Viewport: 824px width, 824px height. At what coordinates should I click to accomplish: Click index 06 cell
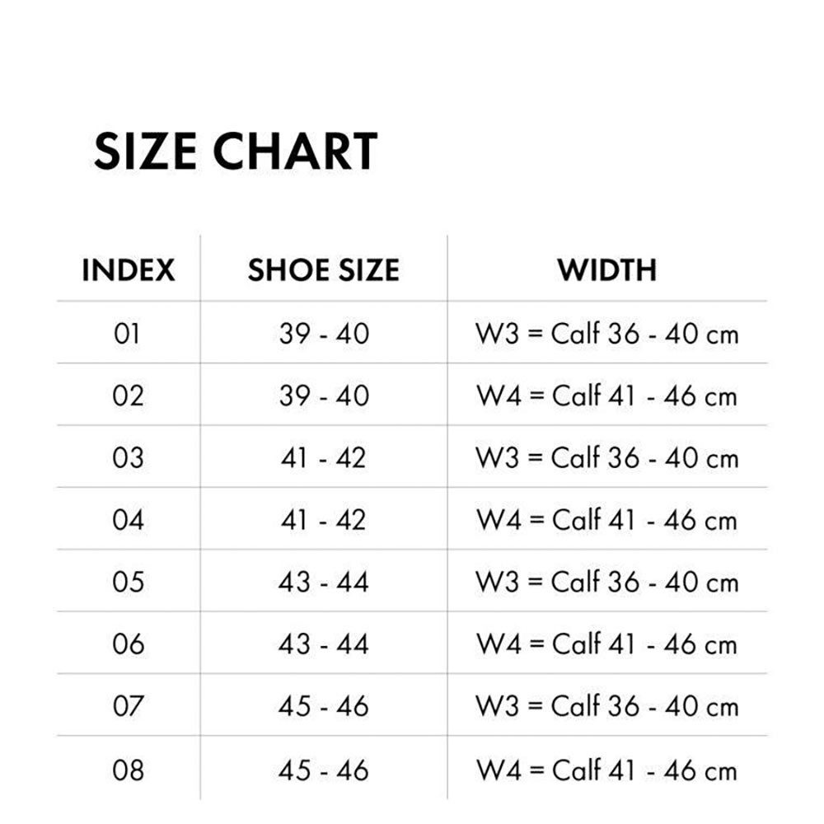[128, 644]
